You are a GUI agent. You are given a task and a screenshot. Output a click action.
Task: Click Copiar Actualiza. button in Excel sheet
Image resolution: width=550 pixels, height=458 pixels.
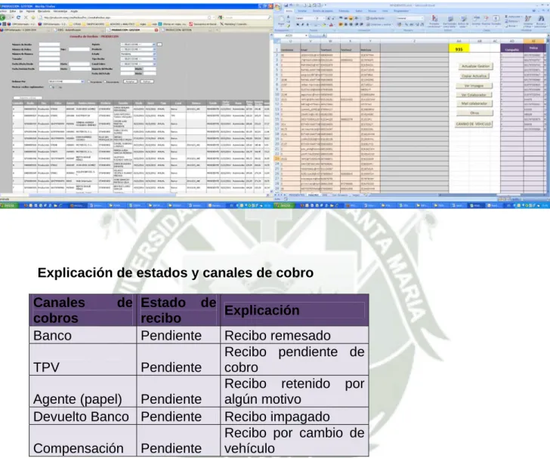click(474, 76)
